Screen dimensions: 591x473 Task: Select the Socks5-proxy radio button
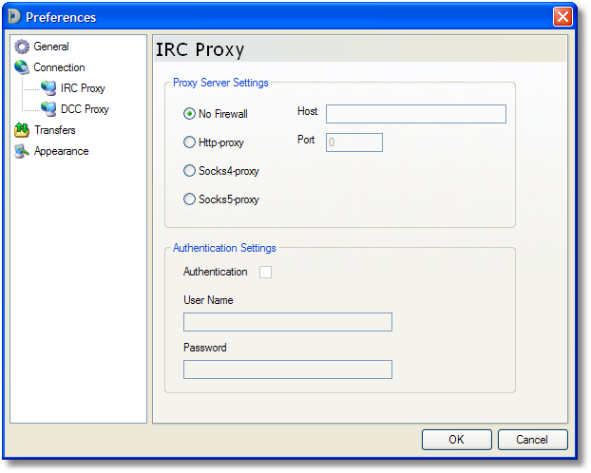[x=189, y=199]
